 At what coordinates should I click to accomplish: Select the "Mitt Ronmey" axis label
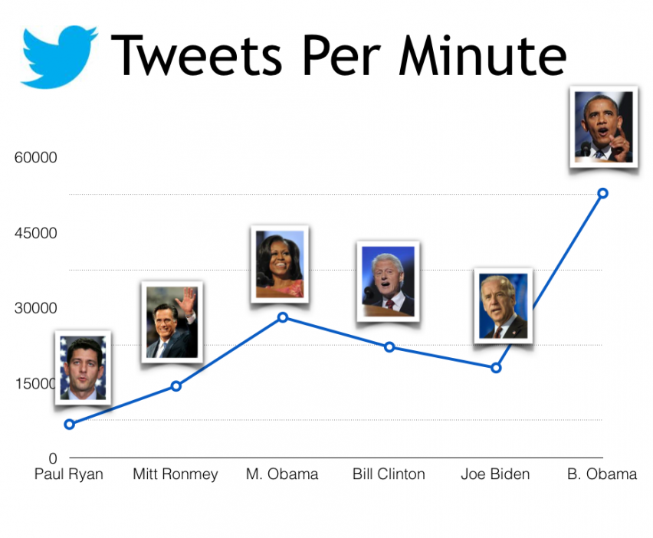[176, 474]
